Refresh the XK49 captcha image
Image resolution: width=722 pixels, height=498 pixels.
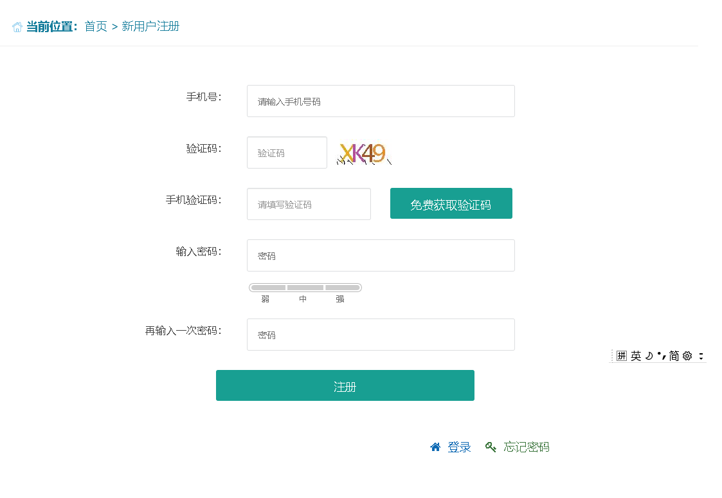click(x=363, y=153)
